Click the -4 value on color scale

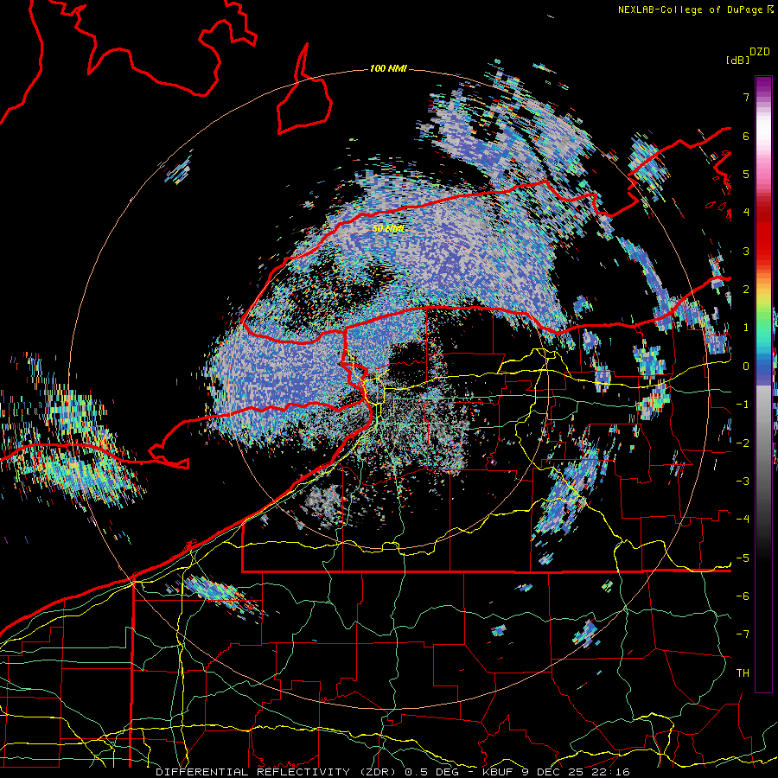click(x=743, y=520)
